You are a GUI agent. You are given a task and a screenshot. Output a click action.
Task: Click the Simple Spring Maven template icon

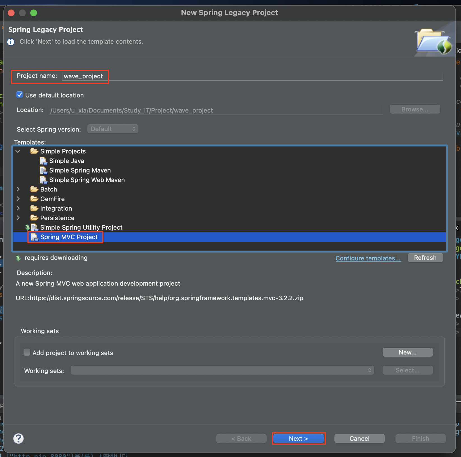pos(43,170)
